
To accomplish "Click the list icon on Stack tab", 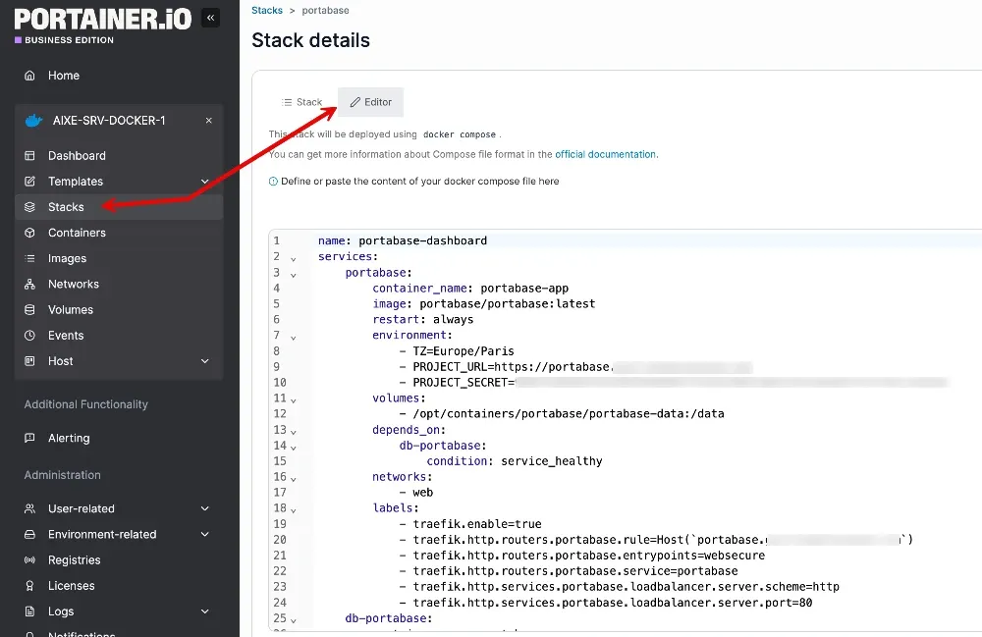I will [x=287, y=102].
